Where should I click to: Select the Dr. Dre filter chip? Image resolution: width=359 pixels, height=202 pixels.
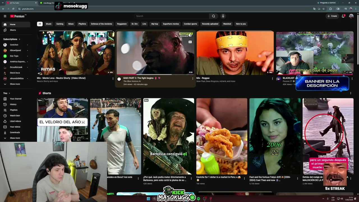click(x=135, y=24)
